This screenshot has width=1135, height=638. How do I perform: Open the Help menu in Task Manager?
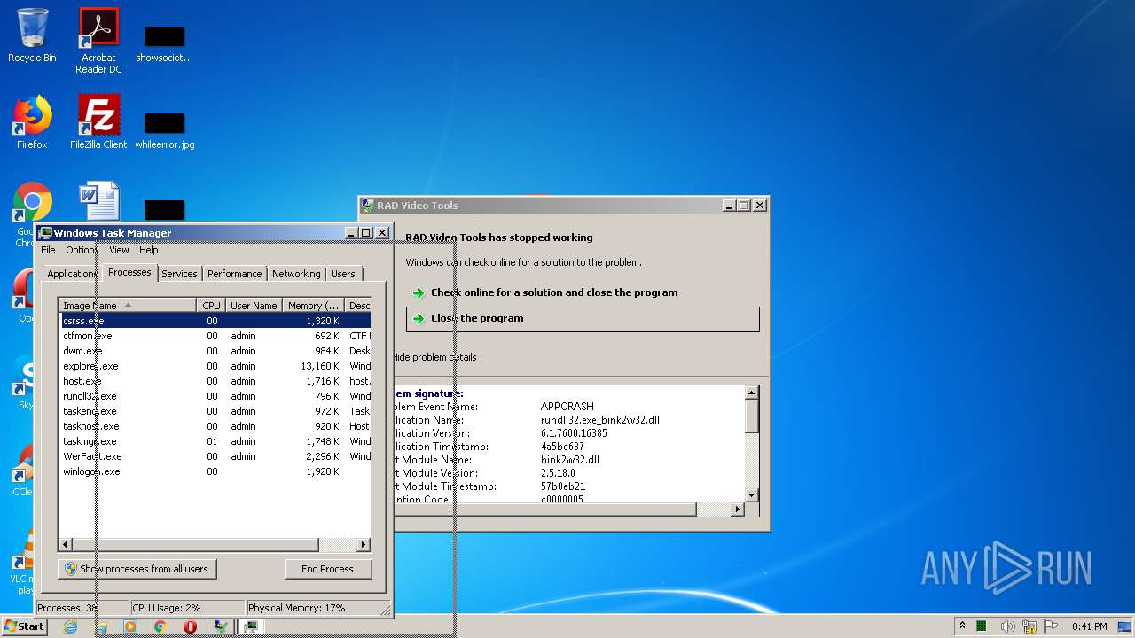coord(148,250)
